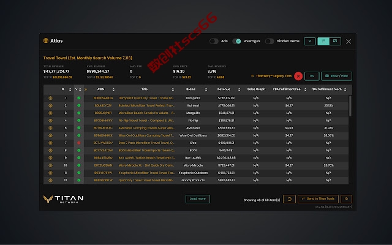Screen dimensions: 392x245
Task: Click the $4.03 FBA fee cell
Action: [289, 128]
